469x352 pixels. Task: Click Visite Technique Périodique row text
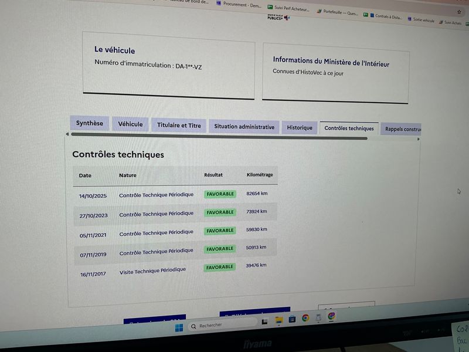coord(152,270)
